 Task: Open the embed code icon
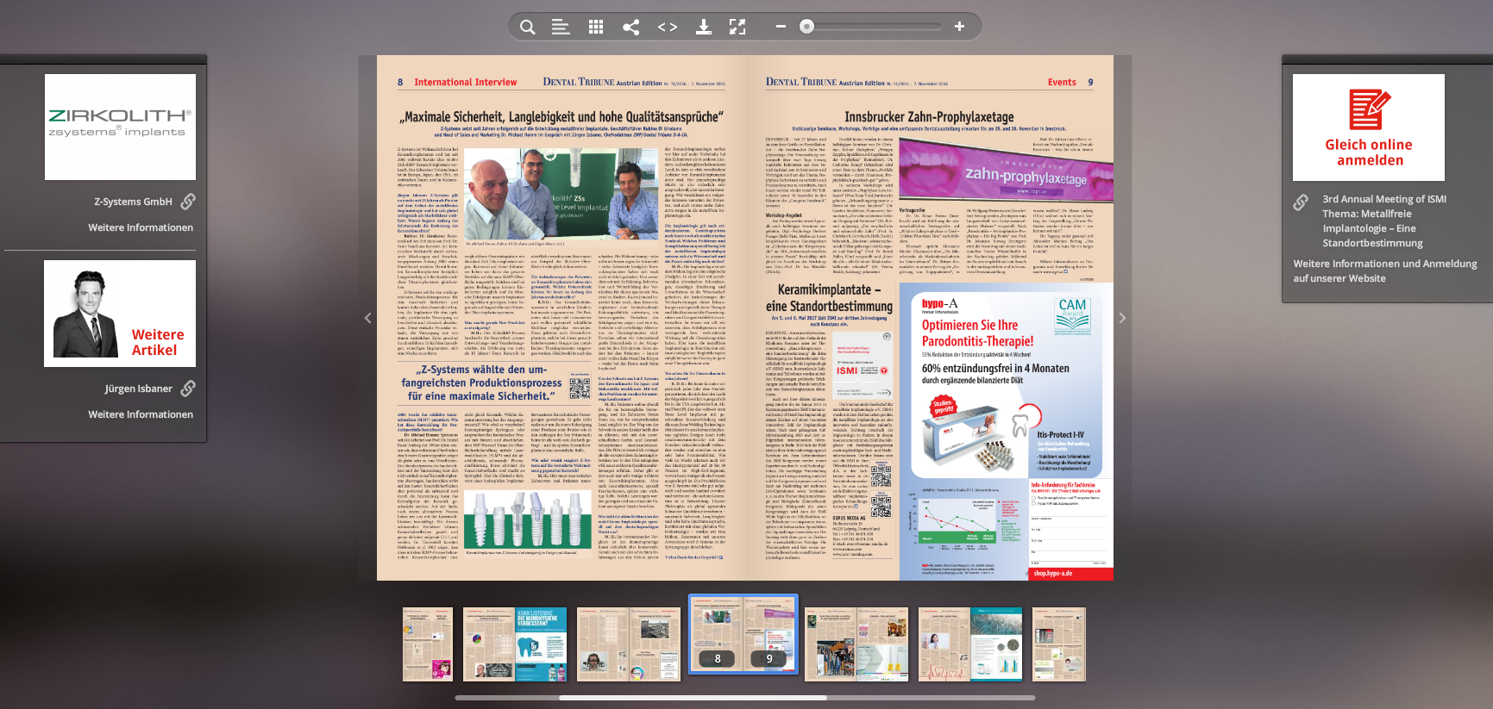668,27
